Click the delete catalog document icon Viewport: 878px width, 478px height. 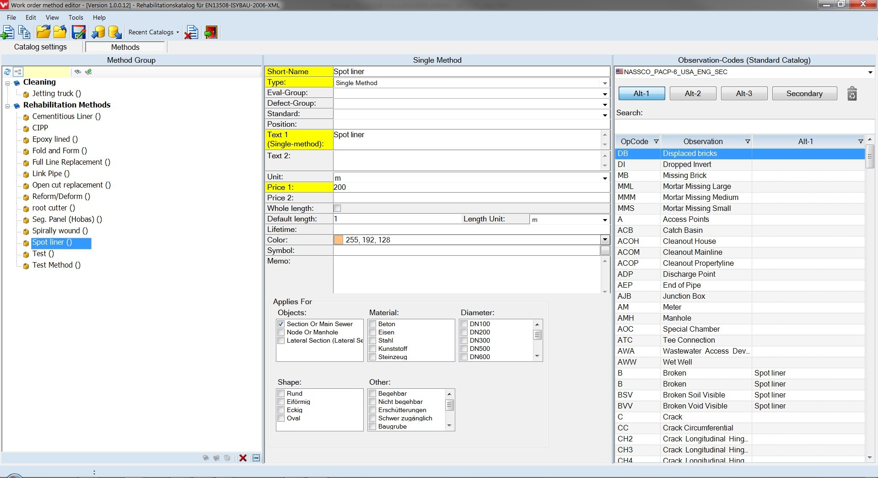[191, 32]
